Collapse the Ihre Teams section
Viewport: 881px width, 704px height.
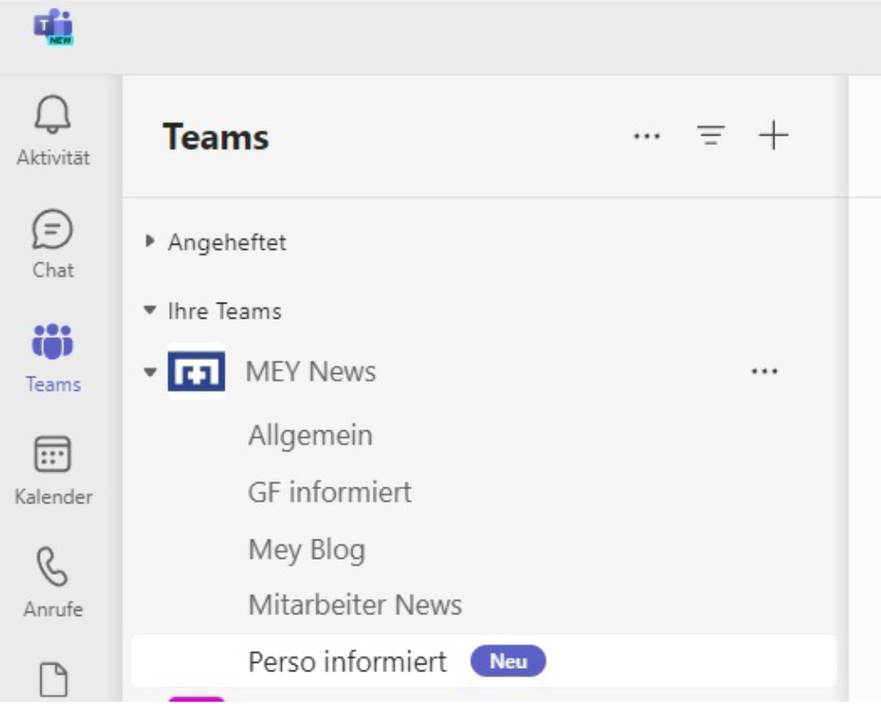point(150,311)
